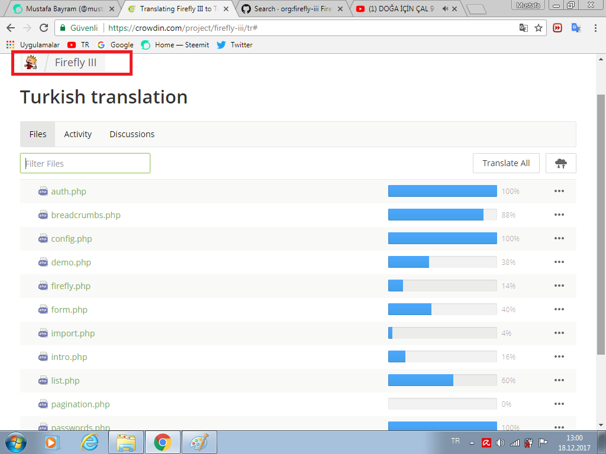Switch to the Files tab
The width and height of the screenshot is (606, 454).
coord(37,134)
